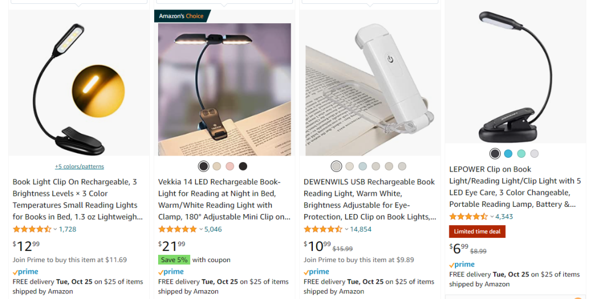Viewport: 597px width, 299px height.
Task: Open the rating dropdown arrow next to 4,343
Action: click(x=492, y=217)
